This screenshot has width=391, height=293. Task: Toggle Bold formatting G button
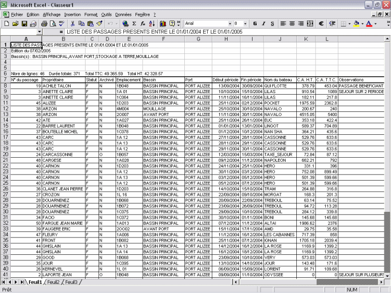pos(255,24)
